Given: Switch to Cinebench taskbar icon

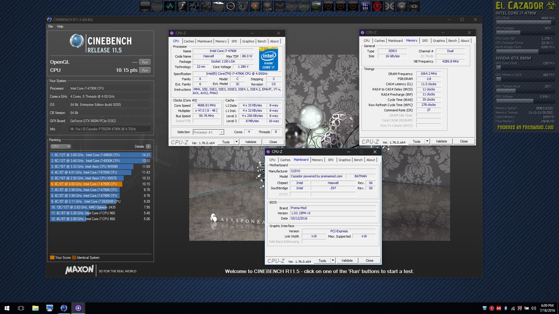Looking at the screenshot, I should pos(64,308).
